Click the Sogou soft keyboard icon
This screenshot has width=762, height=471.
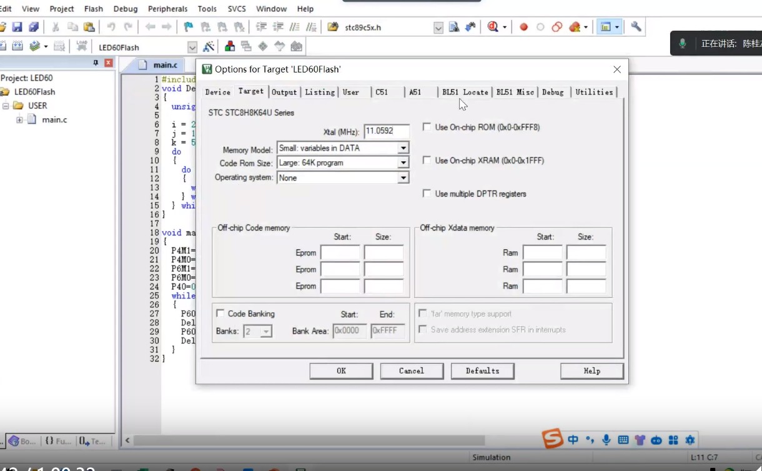[x=623, y=440]
